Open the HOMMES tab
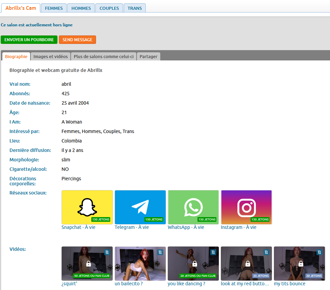The width and height of the screenshot is (330, 290). [81, 8]
